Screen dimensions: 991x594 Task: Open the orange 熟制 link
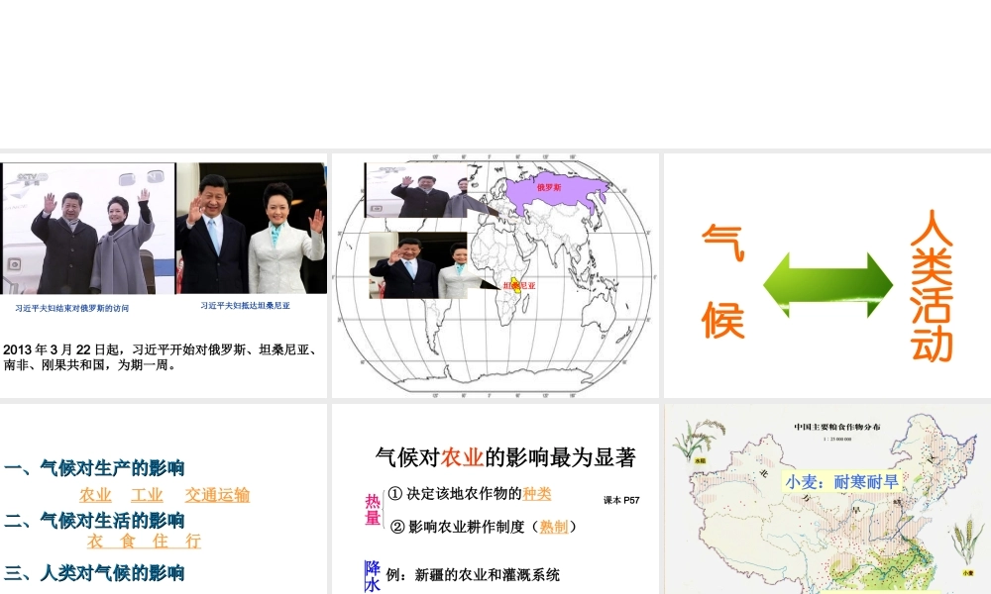coord(554,527)
